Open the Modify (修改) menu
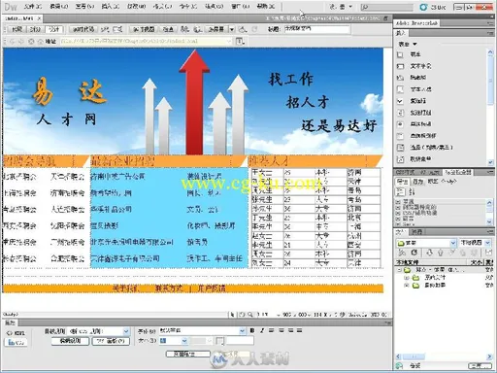This screenshot has width=497, height=373. coord(136,6)
